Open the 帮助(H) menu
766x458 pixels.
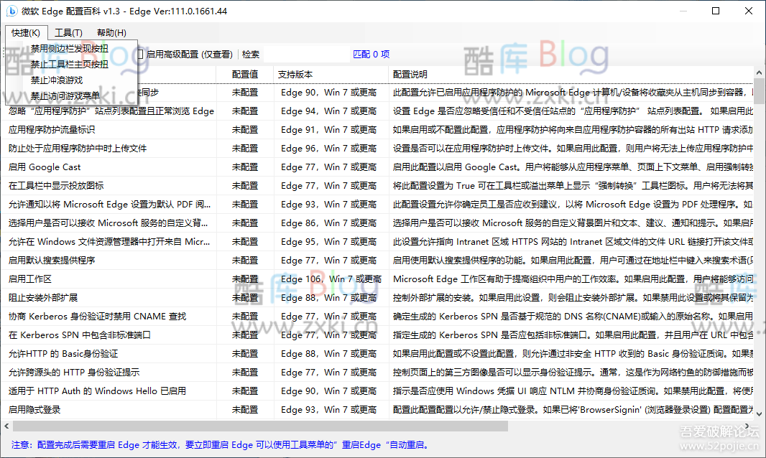coord(111,32)
